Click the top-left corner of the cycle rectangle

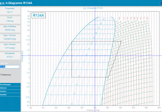click(72, 41)
